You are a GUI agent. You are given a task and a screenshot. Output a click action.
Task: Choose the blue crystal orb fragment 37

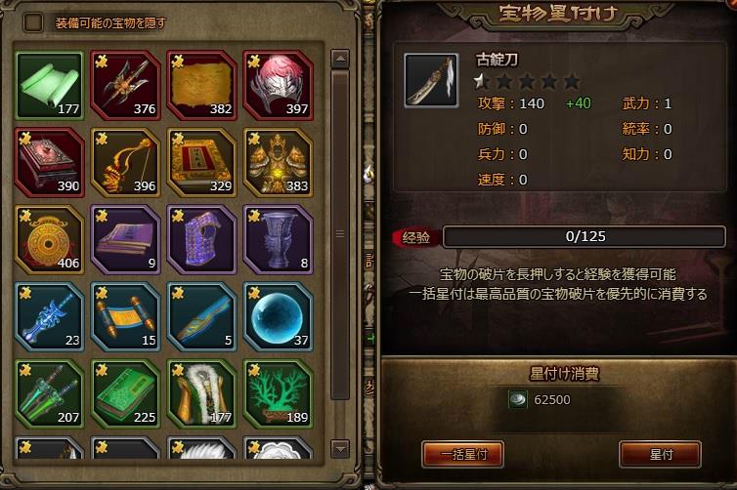tap(278, 316)
